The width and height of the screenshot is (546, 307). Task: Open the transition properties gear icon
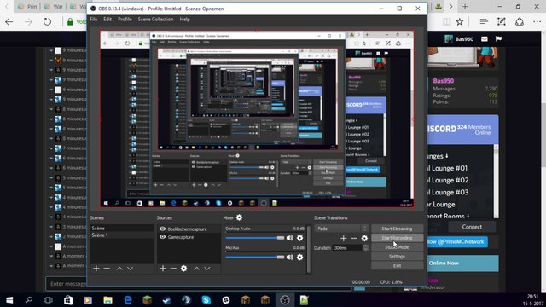click(x=364, y=238)
